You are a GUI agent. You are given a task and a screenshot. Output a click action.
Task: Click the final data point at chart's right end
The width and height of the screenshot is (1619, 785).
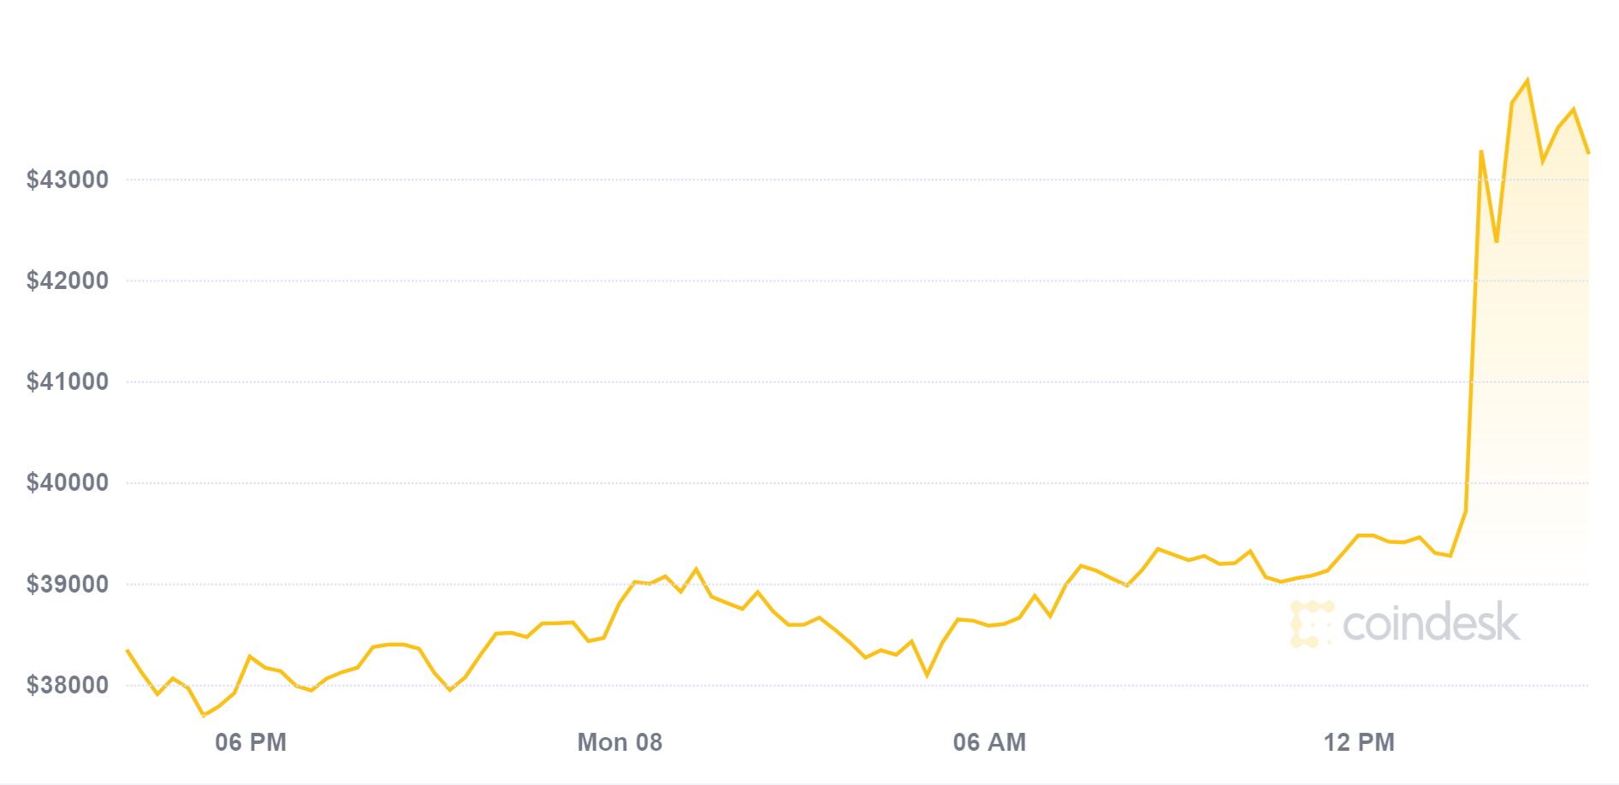tap(1588, 153)
